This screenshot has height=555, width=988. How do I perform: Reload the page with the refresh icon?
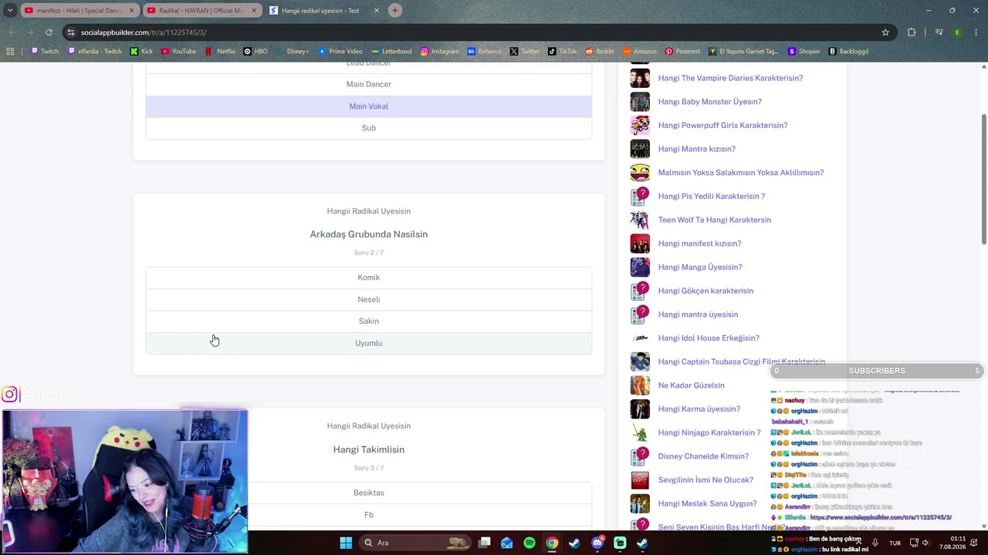[x=49, y=32]
